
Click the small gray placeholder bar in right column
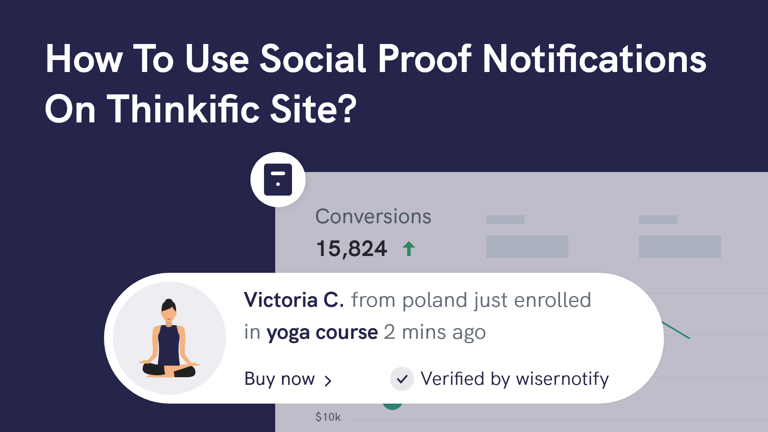tap(658, 220)
